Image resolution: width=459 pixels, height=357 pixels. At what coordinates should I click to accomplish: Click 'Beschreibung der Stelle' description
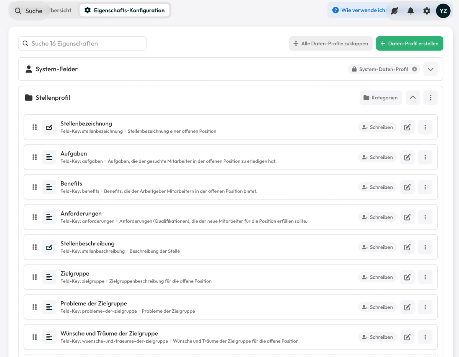tap(155, 251)
